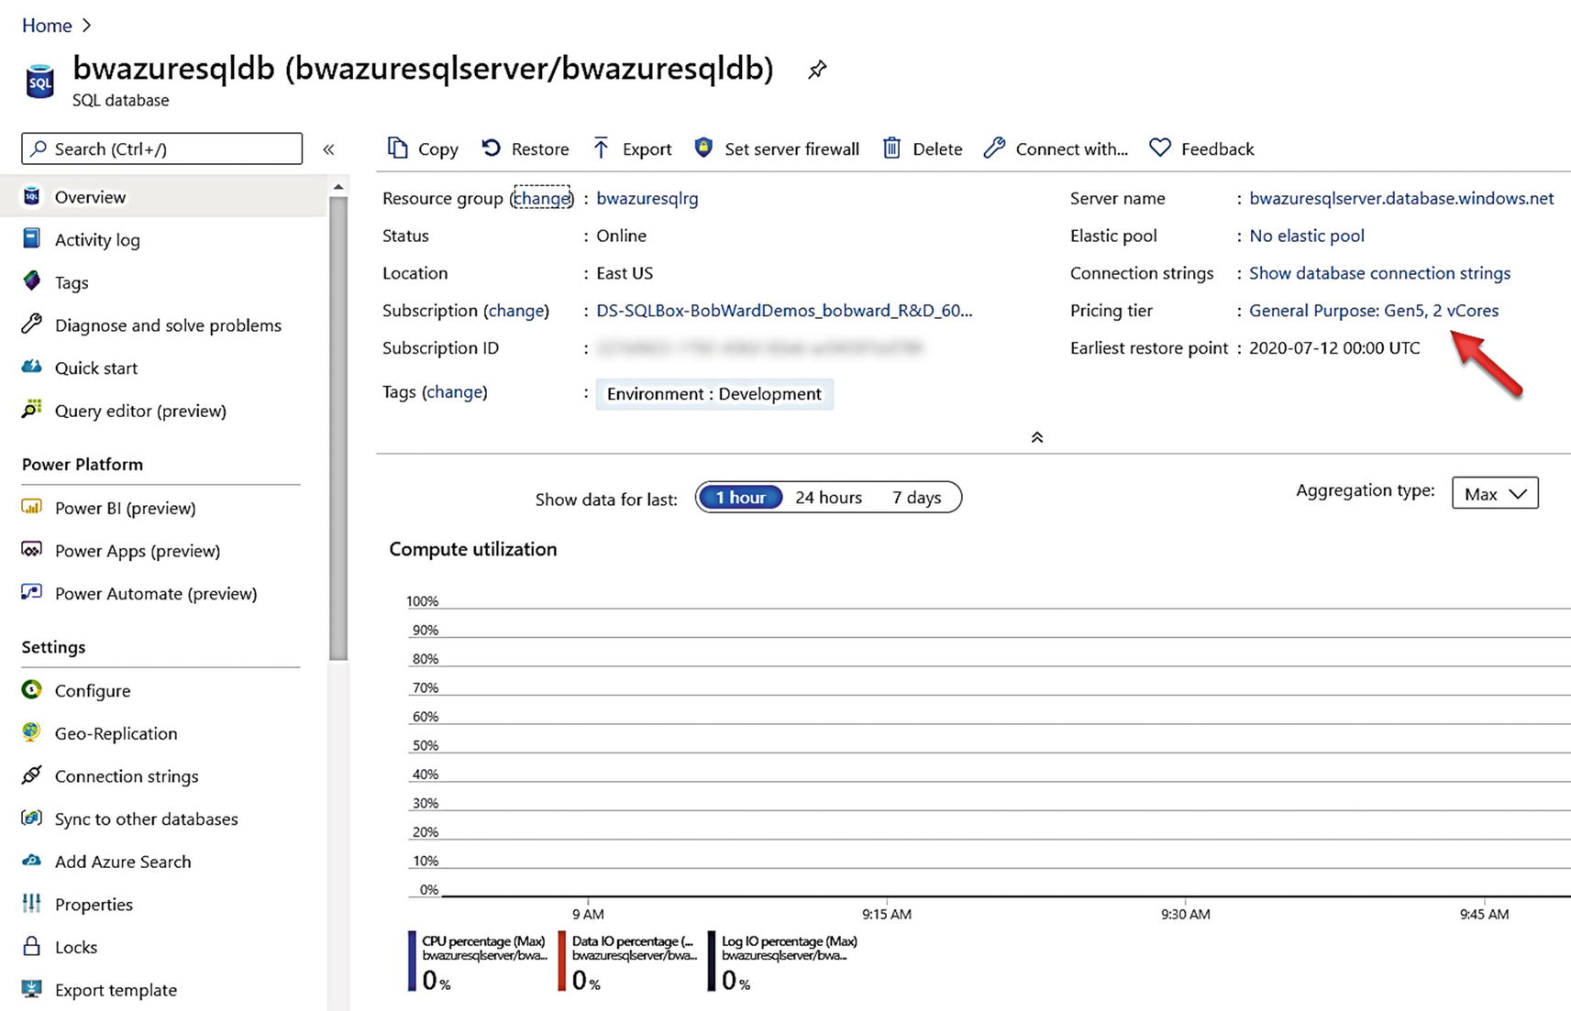The image size is (1571, 1011).
Task: Click the Power Automate icon
Action: coord(32,592)
